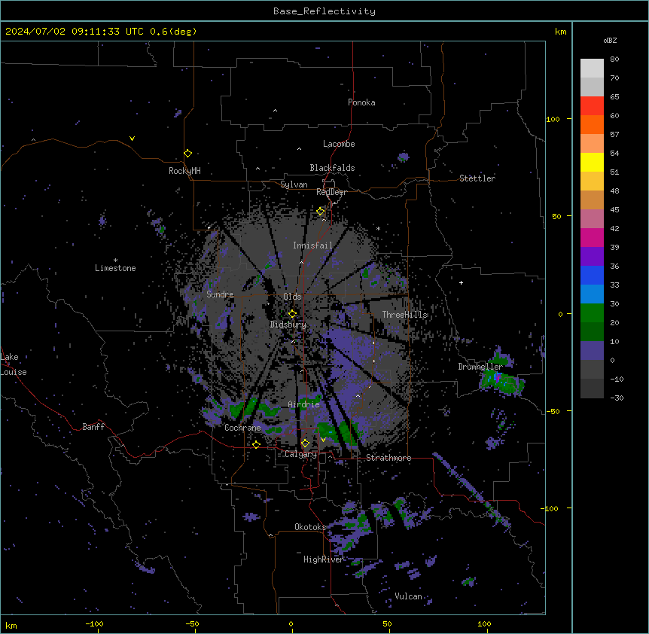Click the yellow diamond marker between Olds and Didsbury
The height and width of the screenshot is (634, 649).
click(292, 314)
